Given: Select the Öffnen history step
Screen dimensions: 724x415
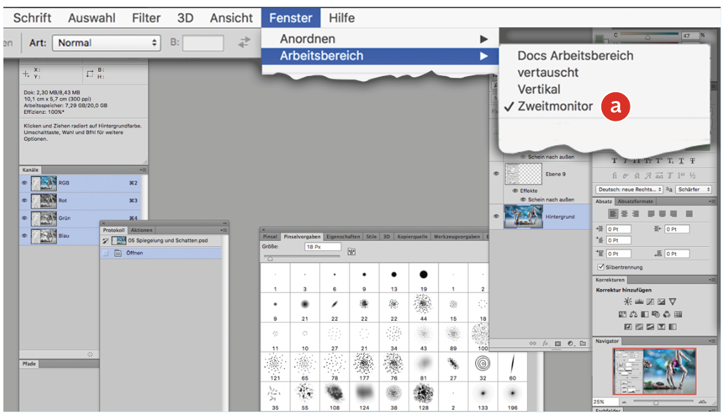Looking at the screenshot, I should [x=161, y=253].
